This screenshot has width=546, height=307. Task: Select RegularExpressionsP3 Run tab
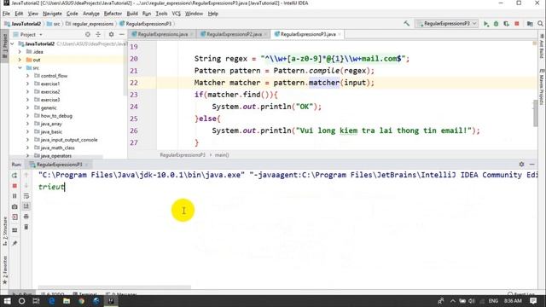tap(59, 165)
